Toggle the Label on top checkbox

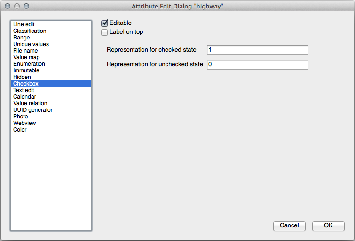click(104, 32)
